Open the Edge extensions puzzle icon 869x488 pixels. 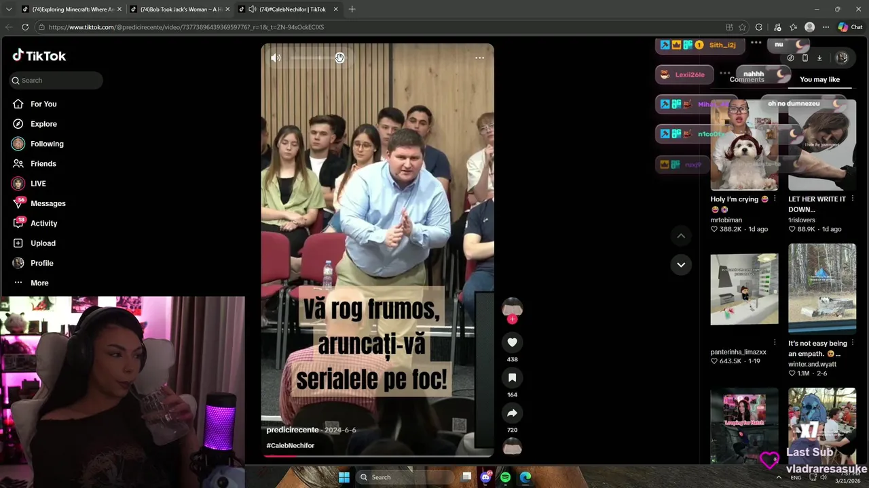point(759,27)
